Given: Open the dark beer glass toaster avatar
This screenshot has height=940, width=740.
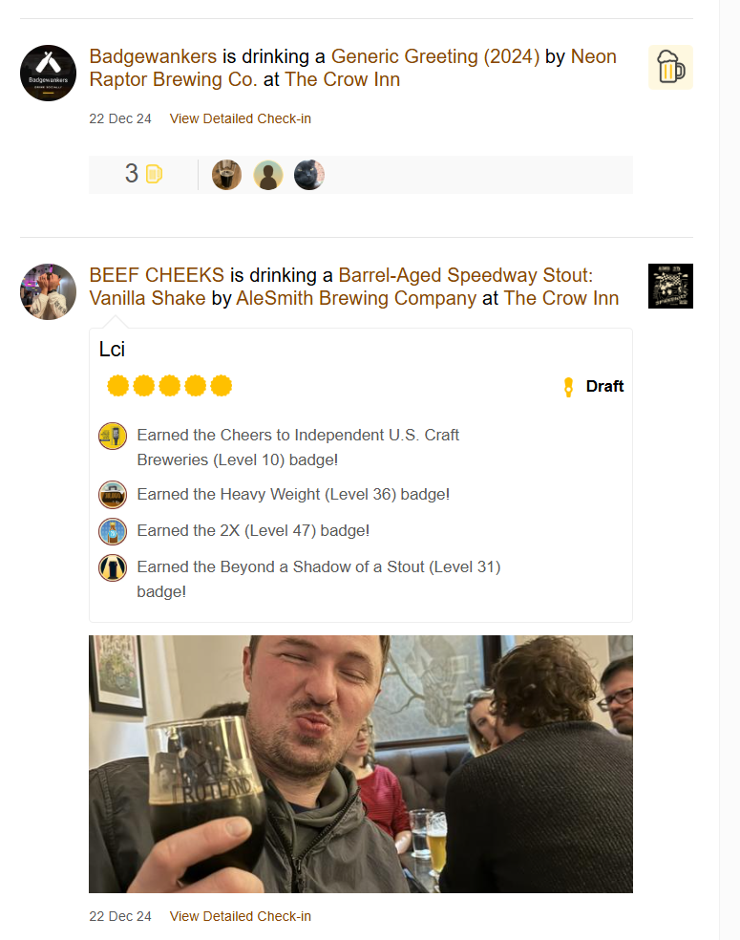Looking at the screenshot, I should [226, 175].
